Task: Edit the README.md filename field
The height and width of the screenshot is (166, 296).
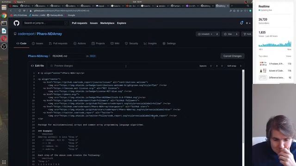Action: [x=68, y=56]
